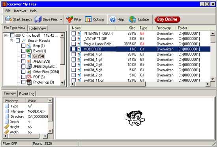Collapse the C: drive tree node
The width and height of the screenshot is (217, 147).
[x=6, y=35]
